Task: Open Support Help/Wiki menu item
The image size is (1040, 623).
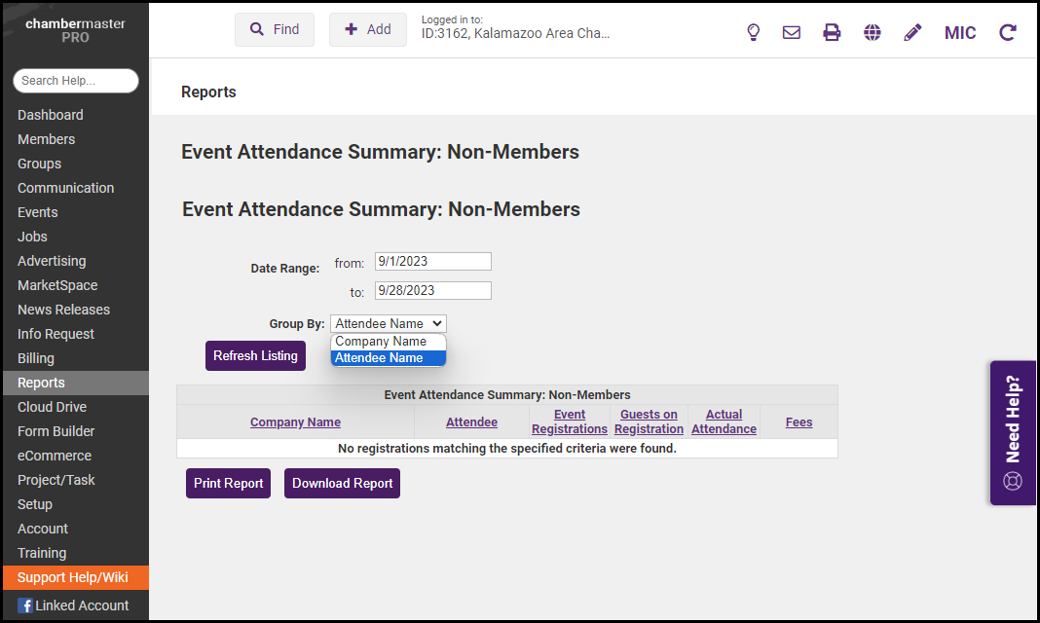Action: tap(73, 577)
